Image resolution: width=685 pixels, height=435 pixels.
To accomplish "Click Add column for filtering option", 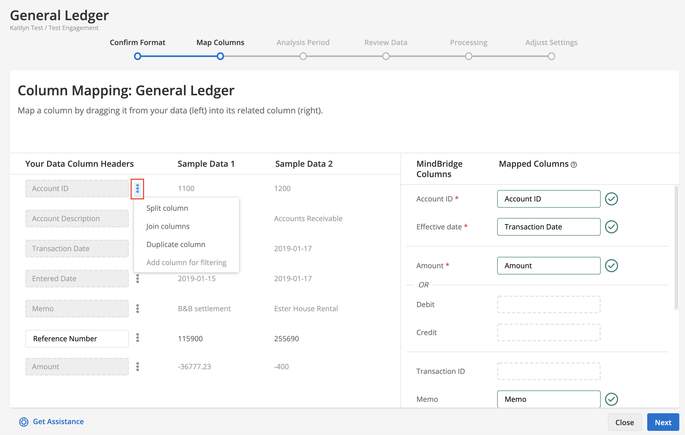I will (x=186, y=262).
